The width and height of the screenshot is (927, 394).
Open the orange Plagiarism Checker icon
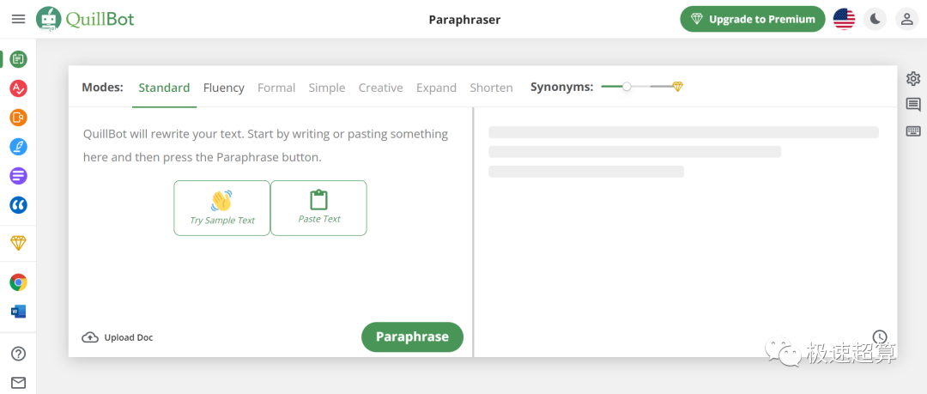point(18,118)
